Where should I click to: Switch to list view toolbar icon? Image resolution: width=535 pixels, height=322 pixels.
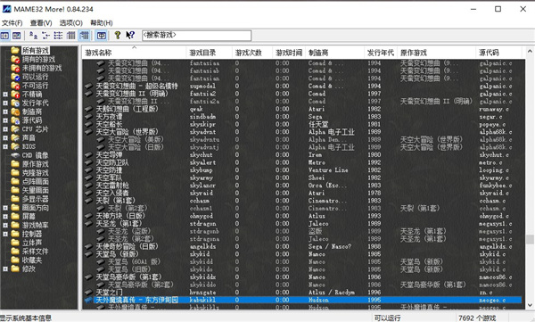pos(58,35)
